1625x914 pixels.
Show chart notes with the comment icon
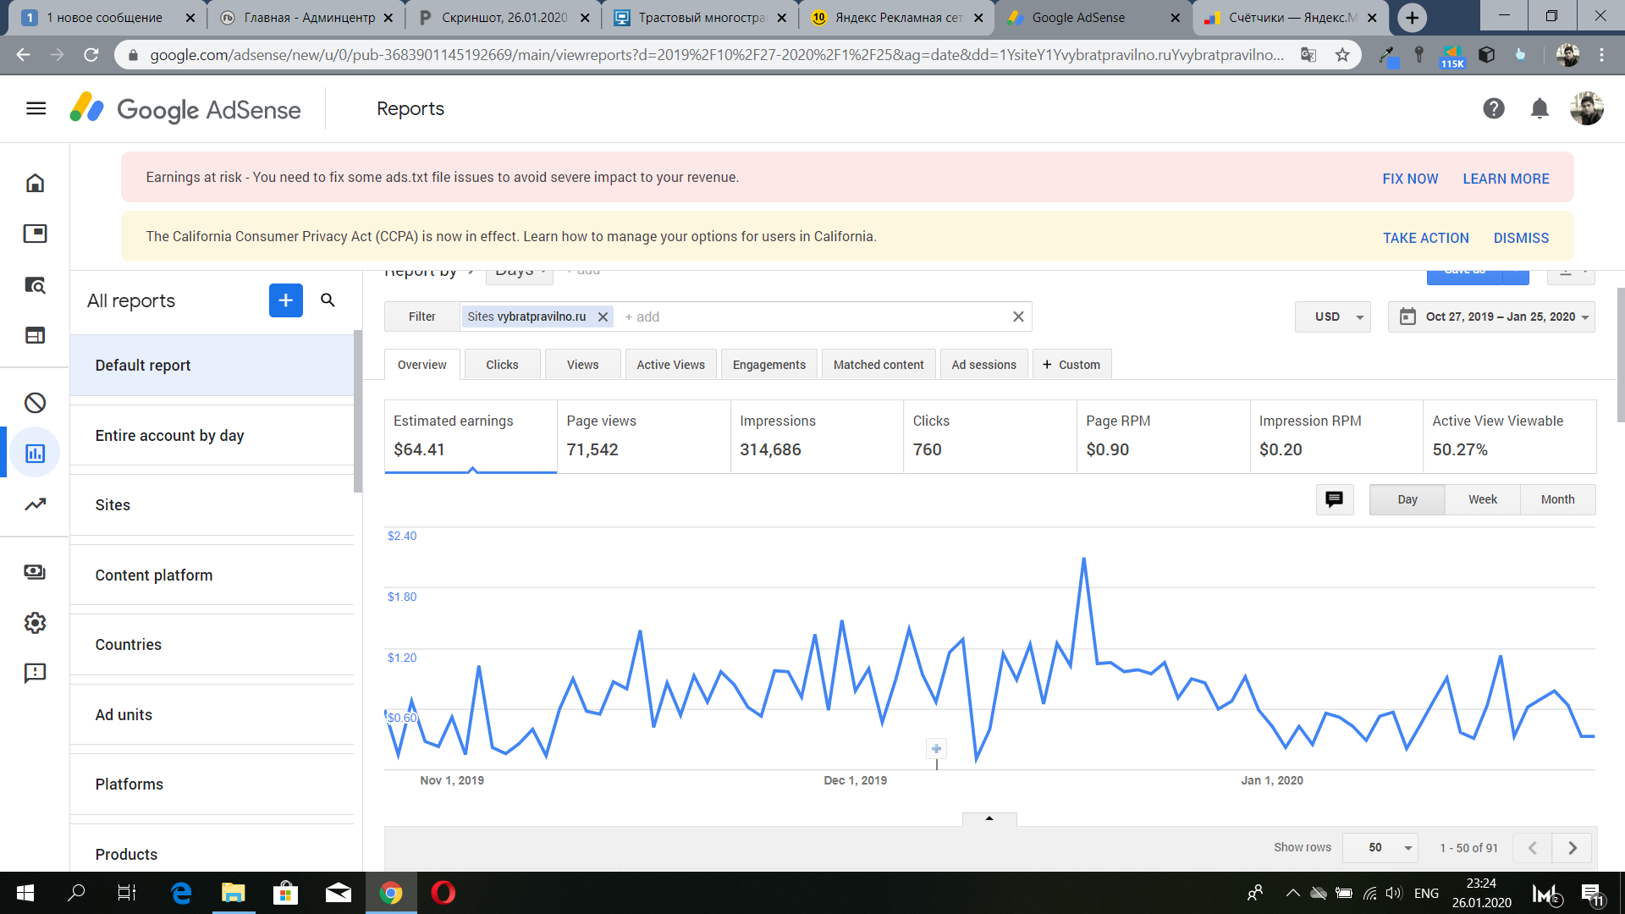click(1334, 499)
